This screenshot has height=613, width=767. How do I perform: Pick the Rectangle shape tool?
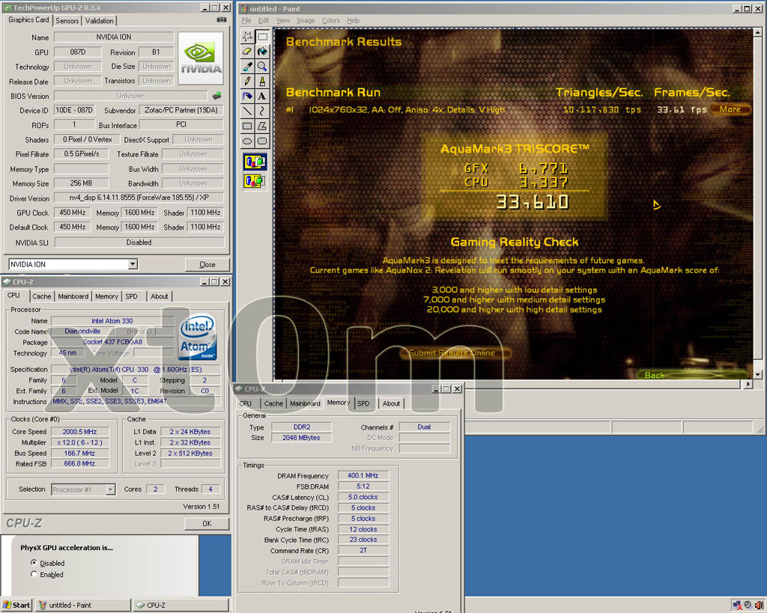point(247,126)
